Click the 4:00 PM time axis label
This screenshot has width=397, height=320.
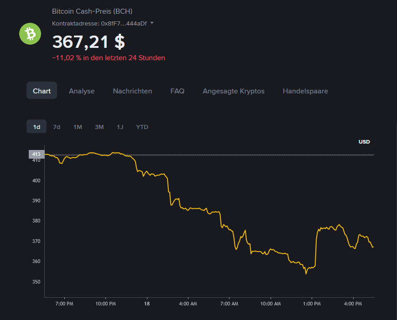pos(353,304)
